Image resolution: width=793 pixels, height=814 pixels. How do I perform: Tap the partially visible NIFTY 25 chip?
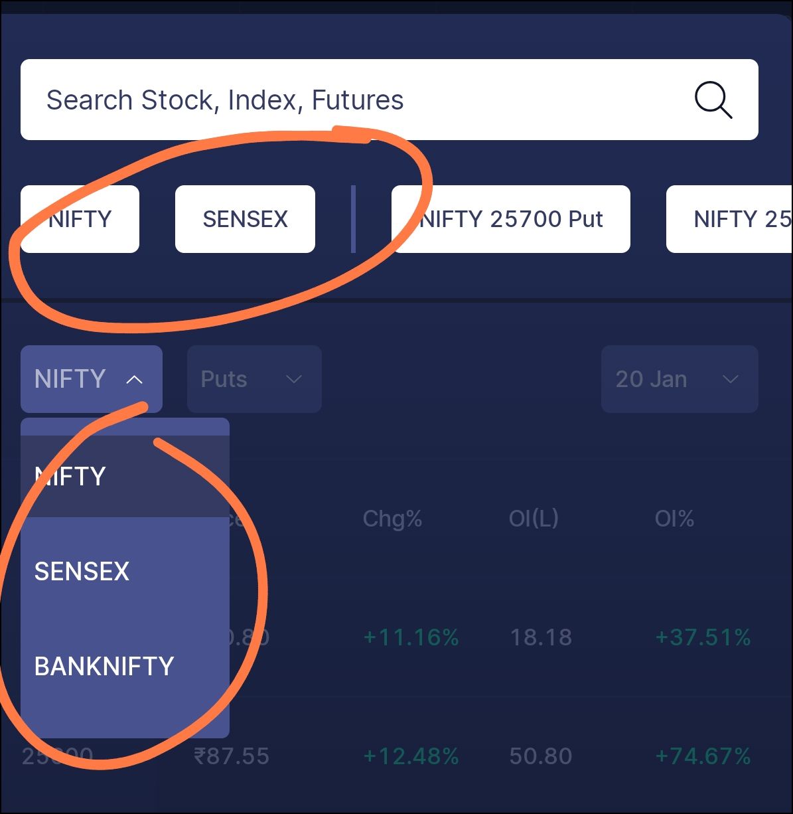729,219
